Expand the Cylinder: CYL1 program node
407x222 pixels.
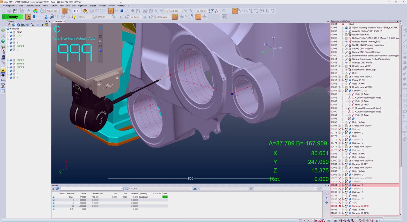coord(343,91)
